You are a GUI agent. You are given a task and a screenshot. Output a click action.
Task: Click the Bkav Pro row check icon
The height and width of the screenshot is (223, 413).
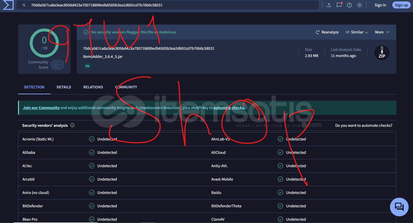92,219
